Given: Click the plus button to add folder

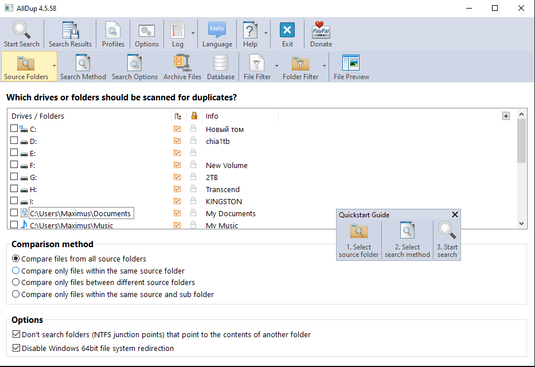Looking at the screenshot, I should coord(506,116).
